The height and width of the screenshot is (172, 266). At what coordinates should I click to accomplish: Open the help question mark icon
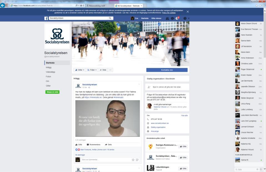(185, 18)
